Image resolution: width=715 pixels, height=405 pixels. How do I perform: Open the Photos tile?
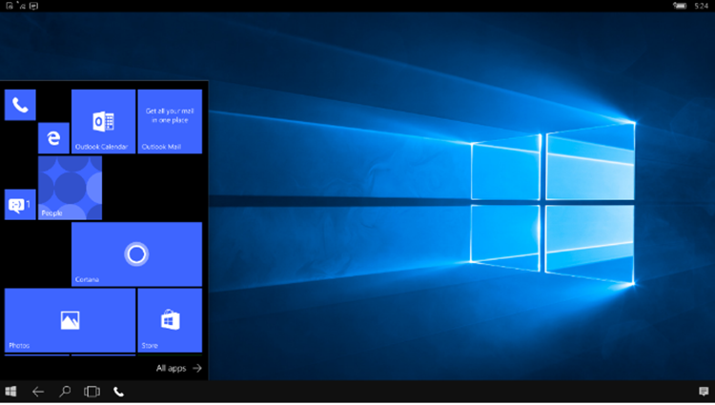(x=70, y=320)
